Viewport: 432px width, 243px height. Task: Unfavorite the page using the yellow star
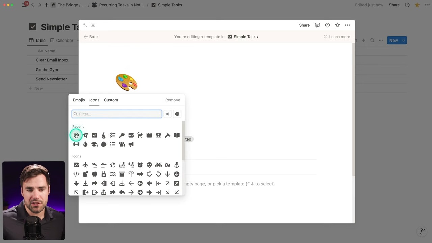pyautogui.click(x=417, y=5)
